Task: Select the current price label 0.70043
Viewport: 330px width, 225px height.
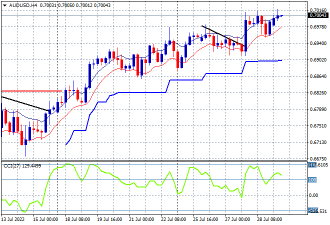Action: pyautogui.click(x=318, y=15)
